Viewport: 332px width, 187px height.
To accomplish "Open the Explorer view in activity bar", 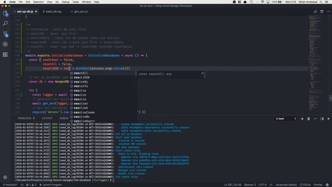I will click(x=5, y=14).
